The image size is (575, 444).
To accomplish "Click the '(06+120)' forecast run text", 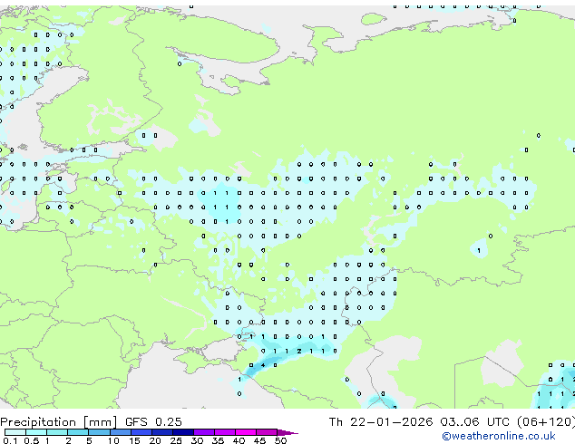I will pos(546,422).
